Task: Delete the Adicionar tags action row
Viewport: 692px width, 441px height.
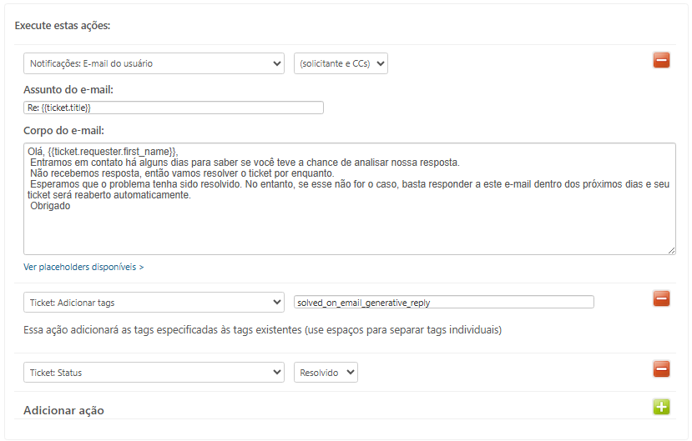Action: pos(661,298)
